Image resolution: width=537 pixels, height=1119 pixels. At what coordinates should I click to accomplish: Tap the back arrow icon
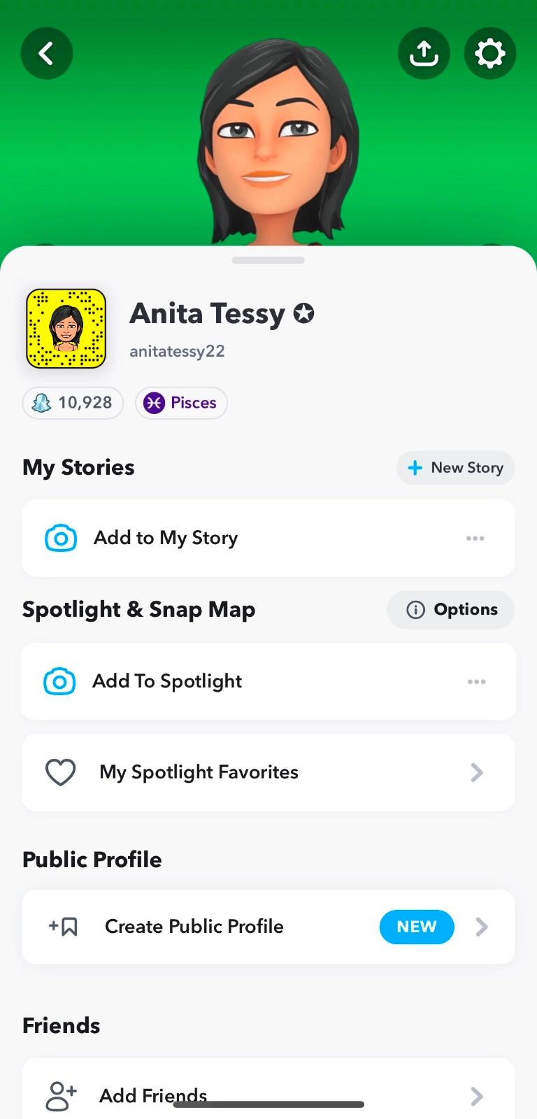pyautogui.click(x=46, y=53)
